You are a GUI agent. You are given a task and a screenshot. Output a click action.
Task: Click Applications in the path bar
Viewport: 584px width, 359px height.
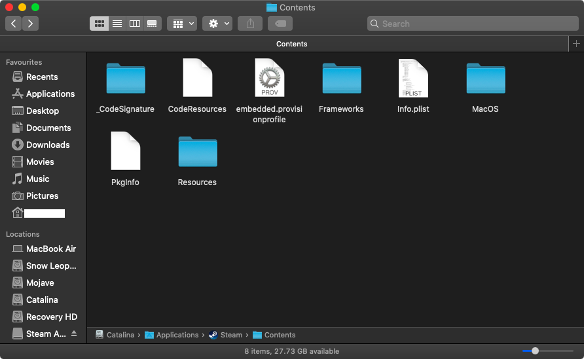click(x=172, y=335)
